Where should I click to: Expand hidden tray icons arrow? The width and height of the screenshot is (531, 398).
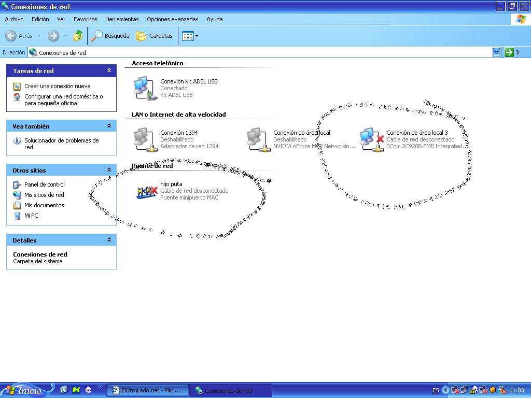[445, 390]
